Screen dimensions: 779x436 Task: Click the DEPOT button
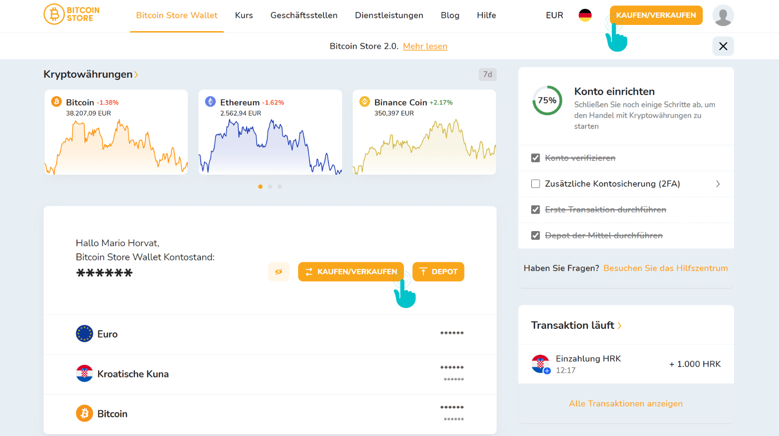(438, 272)
